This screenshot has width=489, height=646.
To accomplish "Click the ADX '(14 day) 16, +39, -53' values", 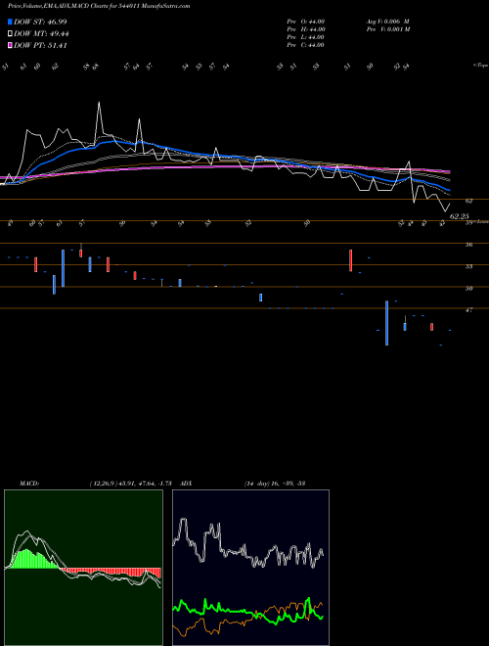I will 274,484.
